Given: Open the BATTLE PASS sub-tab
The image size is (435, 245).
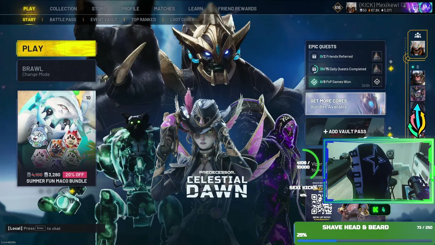Looking at the screenshot, I should pyautogui.click(x=63, y=19).
